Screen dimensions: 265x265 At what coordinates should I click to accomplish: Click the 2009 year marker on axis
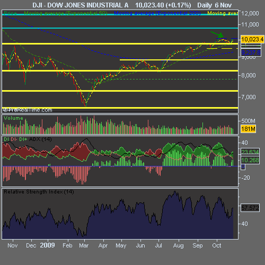pyautogui.click(x=47, y=245)
